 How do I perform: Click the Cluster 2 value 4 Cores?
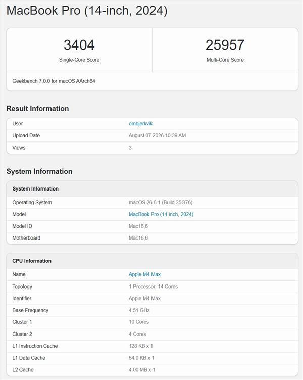[137, 334]
